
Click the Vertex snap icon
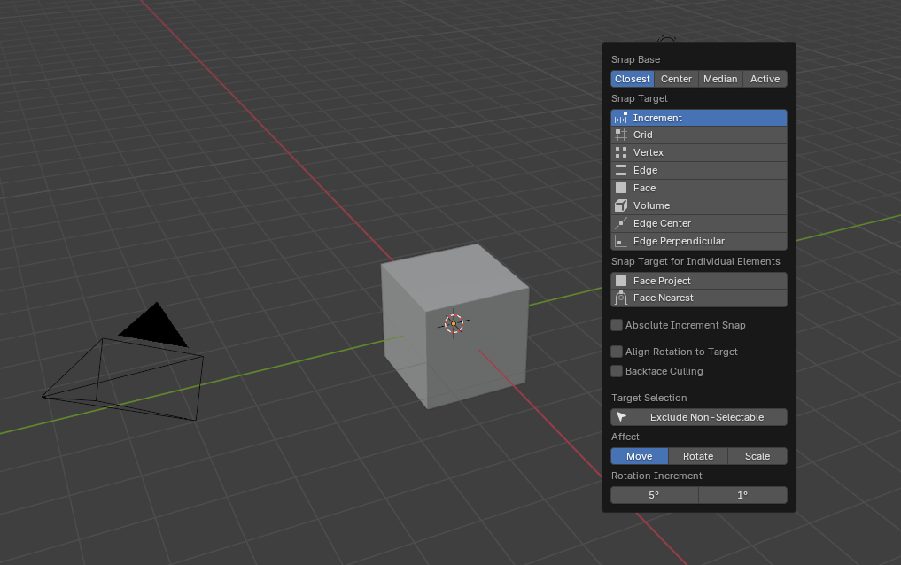point(620,152)
